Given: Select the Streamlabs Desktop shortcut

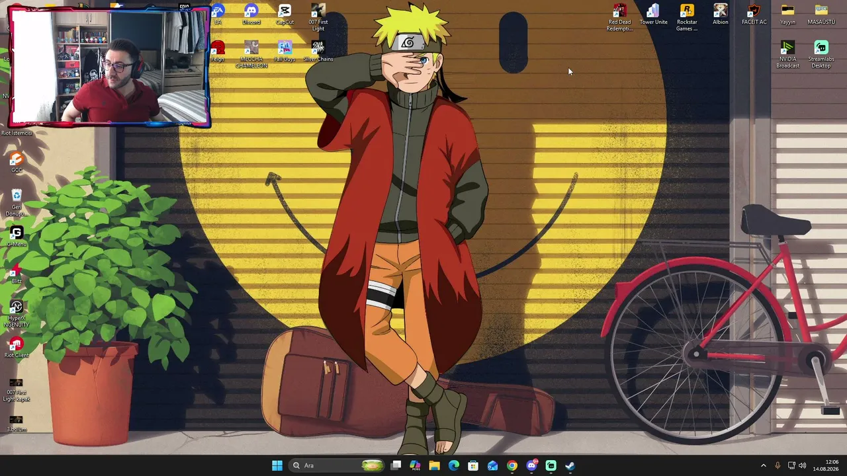Looking at the screenshot, I should (821, 55).
